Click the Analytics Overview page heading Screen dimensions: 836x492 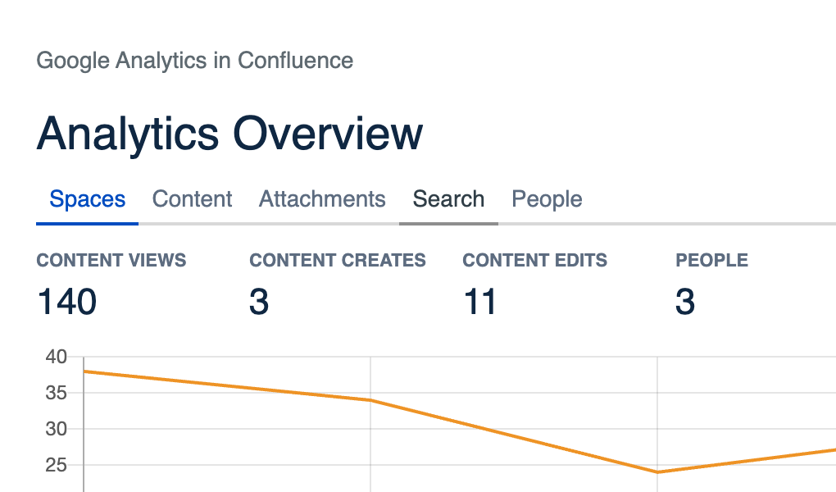229,133
